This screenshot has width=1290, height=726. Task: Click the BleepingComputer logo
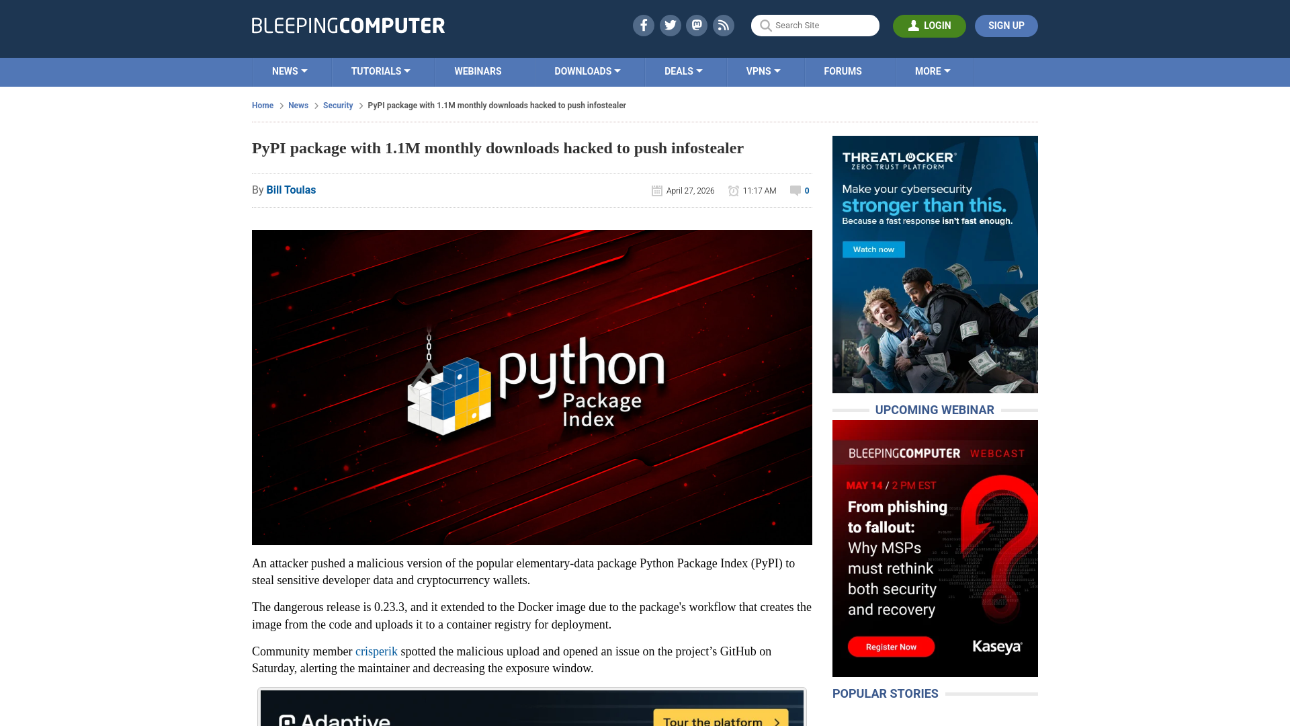(348, 26)
